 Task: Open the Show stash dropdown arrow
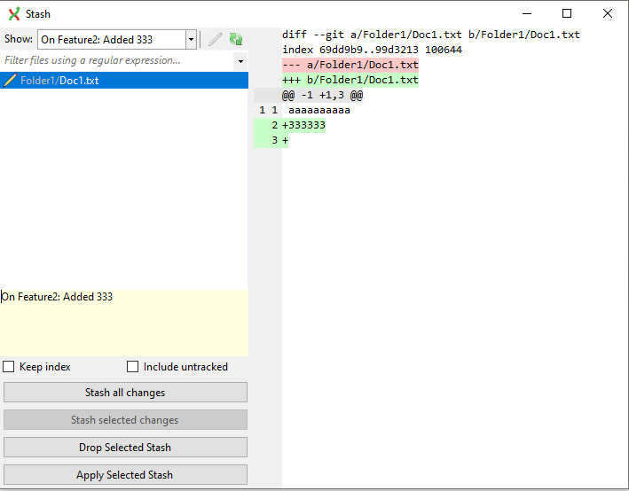191,39
